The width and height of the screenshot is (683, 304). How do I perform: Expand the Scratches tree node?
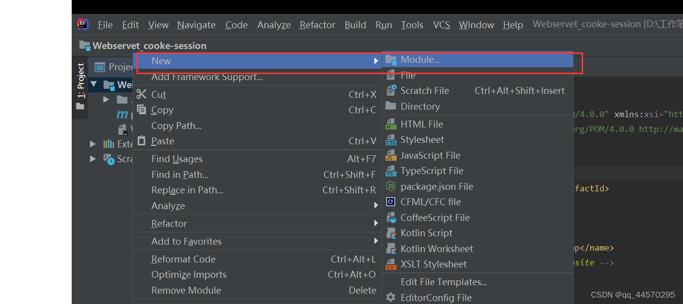click(93, 159)
